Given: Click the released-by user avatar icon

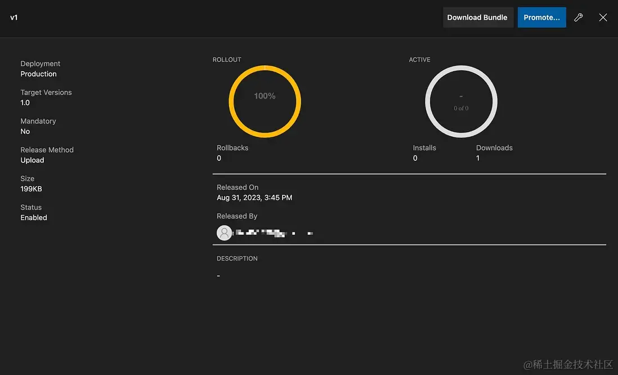Looking at the screenshot, I should click(224, 233).
